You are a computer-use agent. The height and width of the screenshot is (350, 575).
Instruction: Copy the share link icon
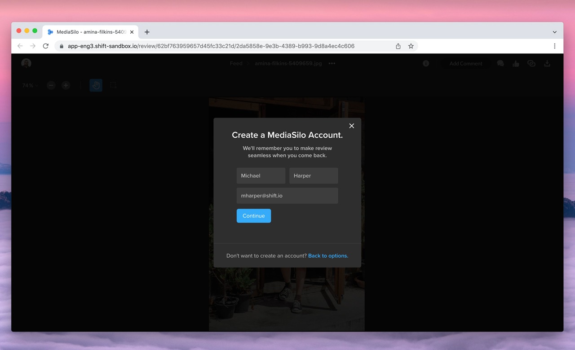click(531, 63)
